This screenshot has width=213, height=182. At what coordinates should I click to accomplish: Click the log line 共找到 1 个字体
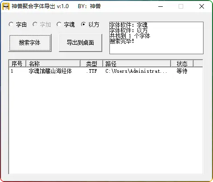130,36
